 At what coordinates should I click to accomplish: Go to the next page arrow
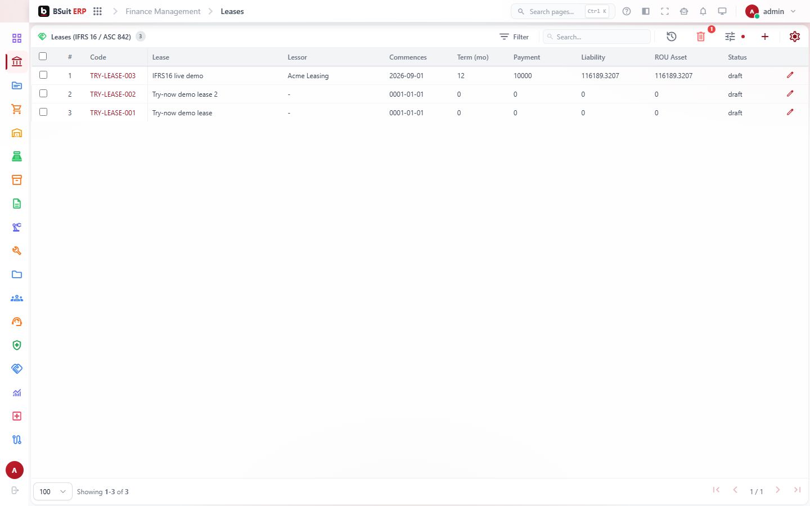point(777,490)
